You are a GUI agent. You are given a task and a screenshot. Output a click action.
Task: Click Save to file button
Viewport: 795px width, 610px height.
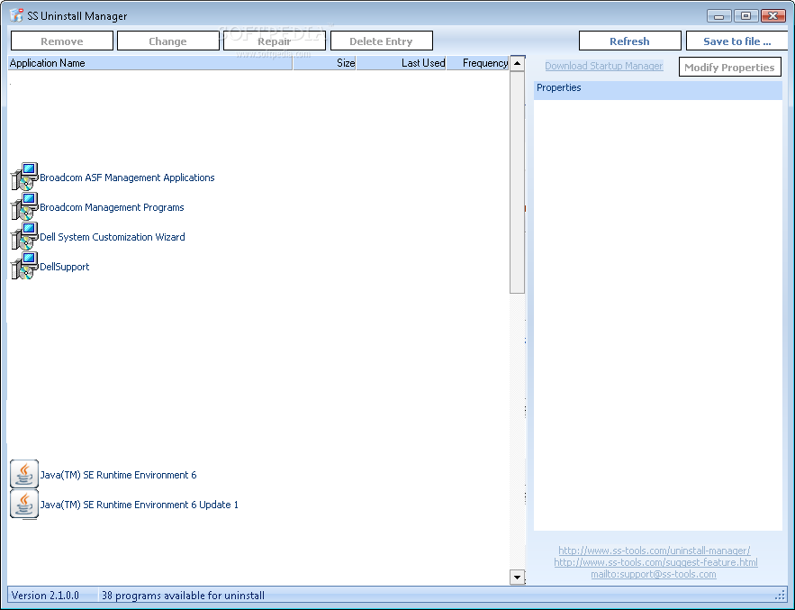click(x=737, y=41)
